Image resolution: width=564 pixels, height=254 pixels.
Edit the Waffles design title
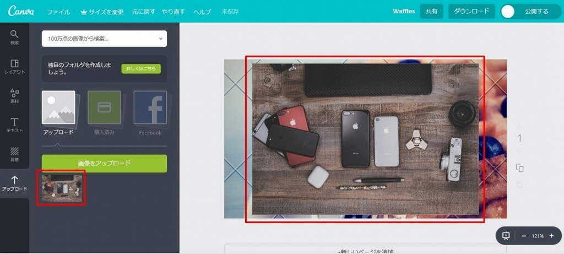tap(404, 11)
